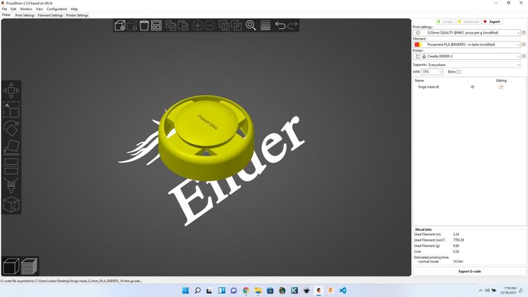Click gear icon next to Print settings preset

coord(523,32)
